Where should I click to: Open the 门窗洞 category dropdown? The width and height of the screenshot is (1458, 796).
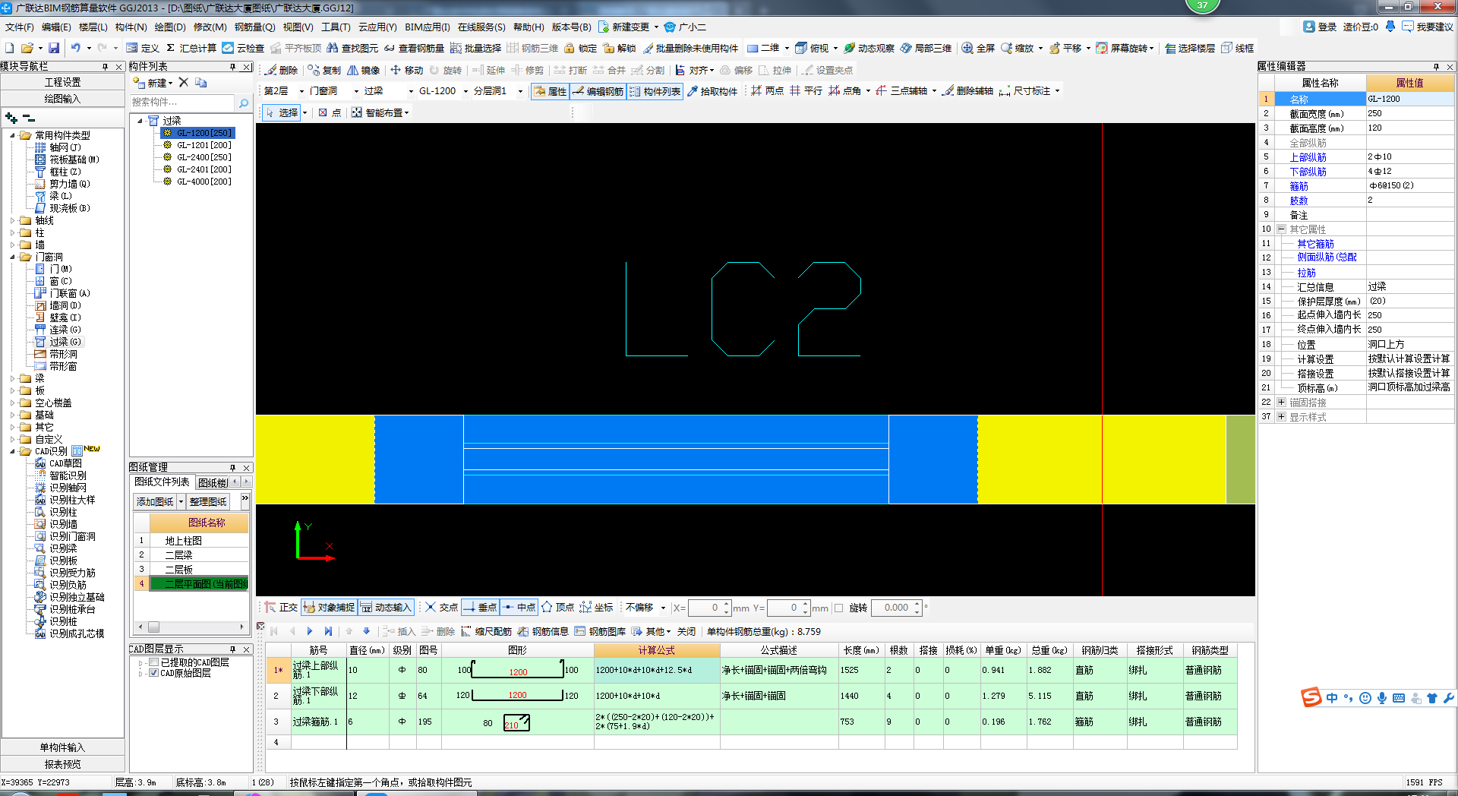(356, 91)
